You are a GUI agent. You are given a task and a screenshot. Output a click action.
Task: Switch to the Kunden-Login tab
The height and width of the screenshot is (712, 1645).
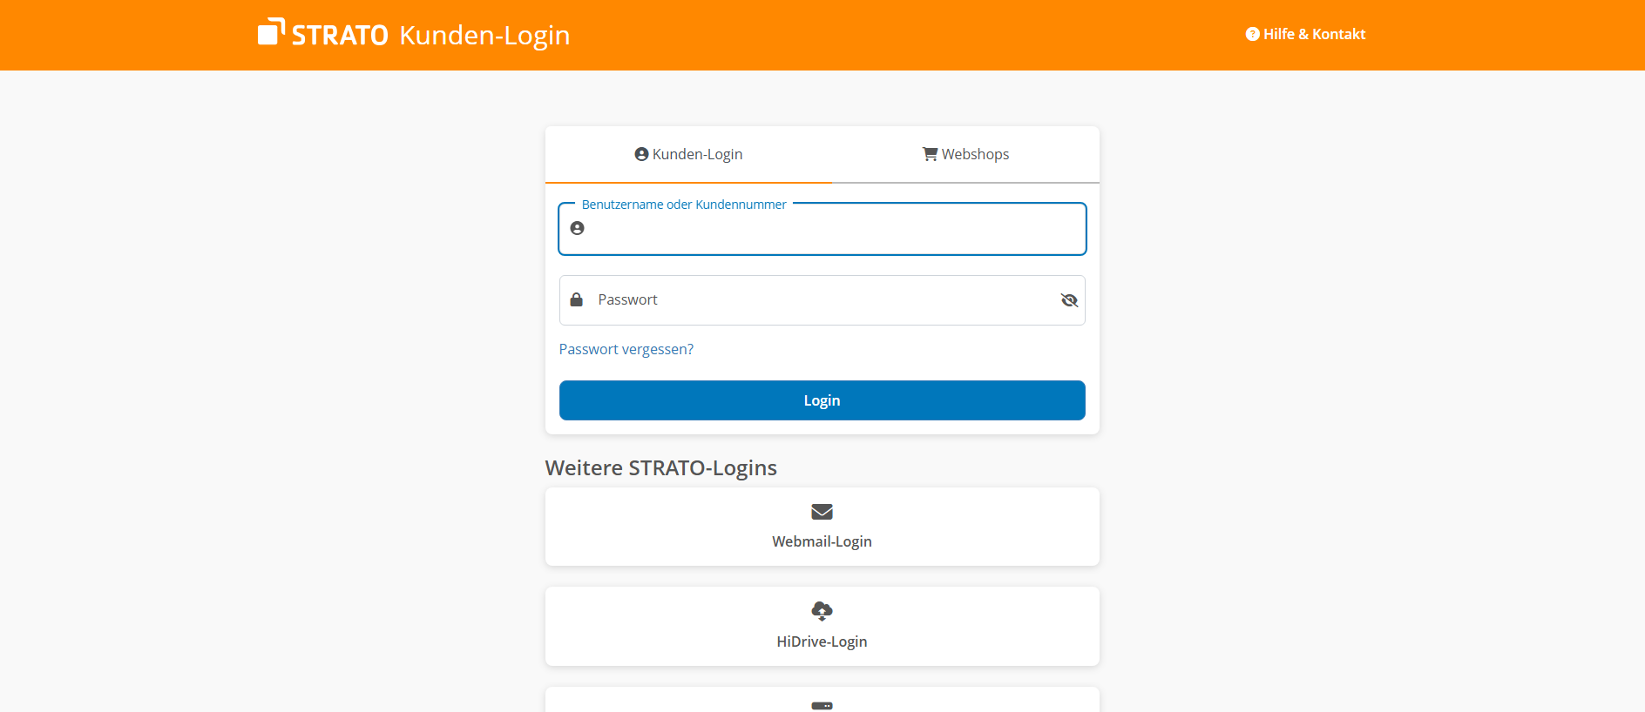[x=688, y=155]
